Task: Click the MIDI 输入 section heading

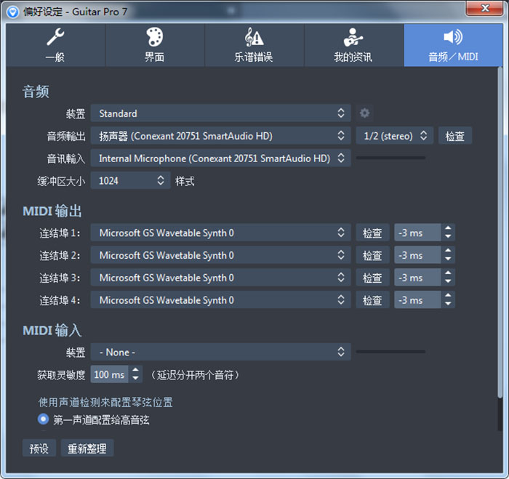Action: 52,331
